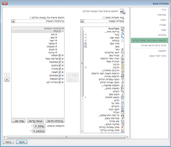Open the מתקדם options category
The width and height of the screenshot is (171, 147).
162,35
